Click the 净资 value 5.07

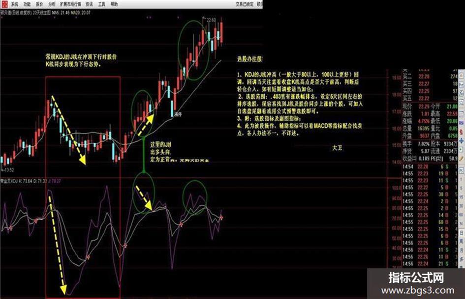tap(425, 151)
